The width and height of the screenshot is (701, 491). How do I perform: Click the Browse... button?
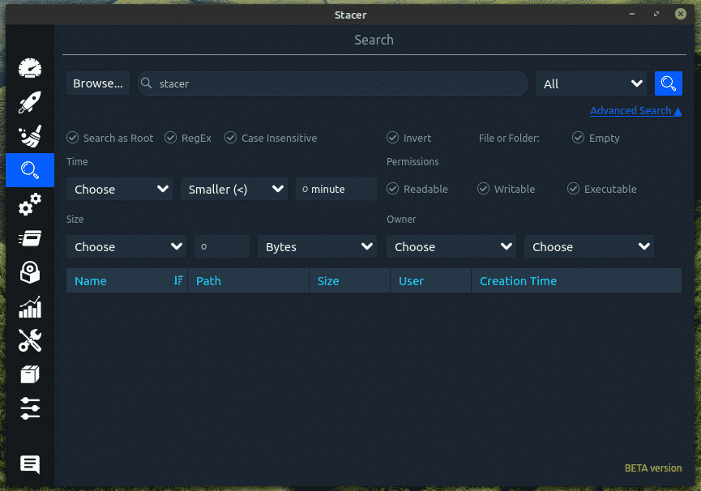coord(98,83)
